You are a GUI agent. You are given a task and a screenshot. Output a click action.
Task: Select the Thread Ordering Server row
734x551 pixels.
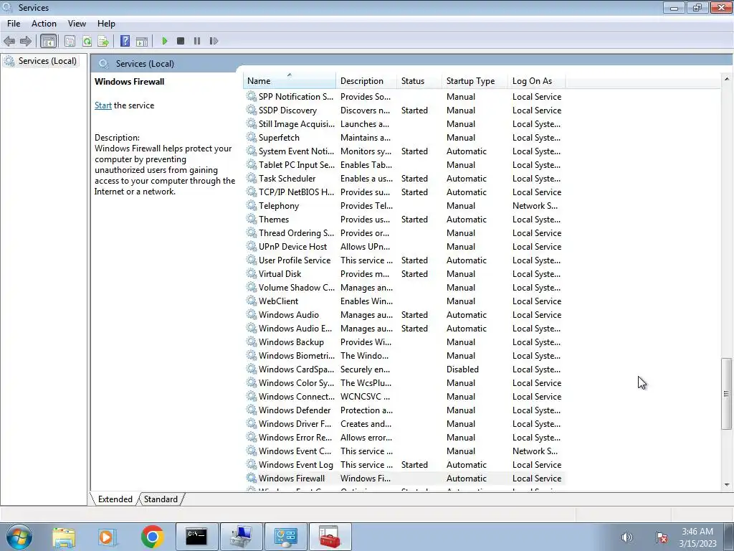(x=404, y=233)
